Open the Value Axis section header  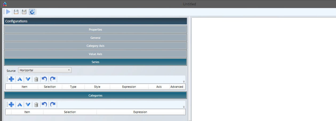[x=95, y=54]
